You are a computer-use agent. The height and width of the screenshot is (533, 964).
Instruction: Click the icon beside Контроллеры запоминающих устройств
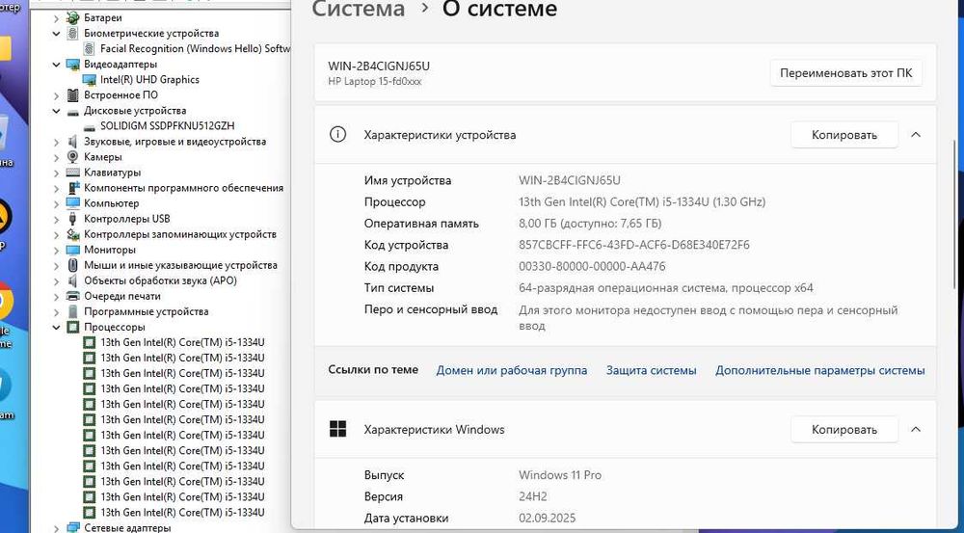point(73,234)
